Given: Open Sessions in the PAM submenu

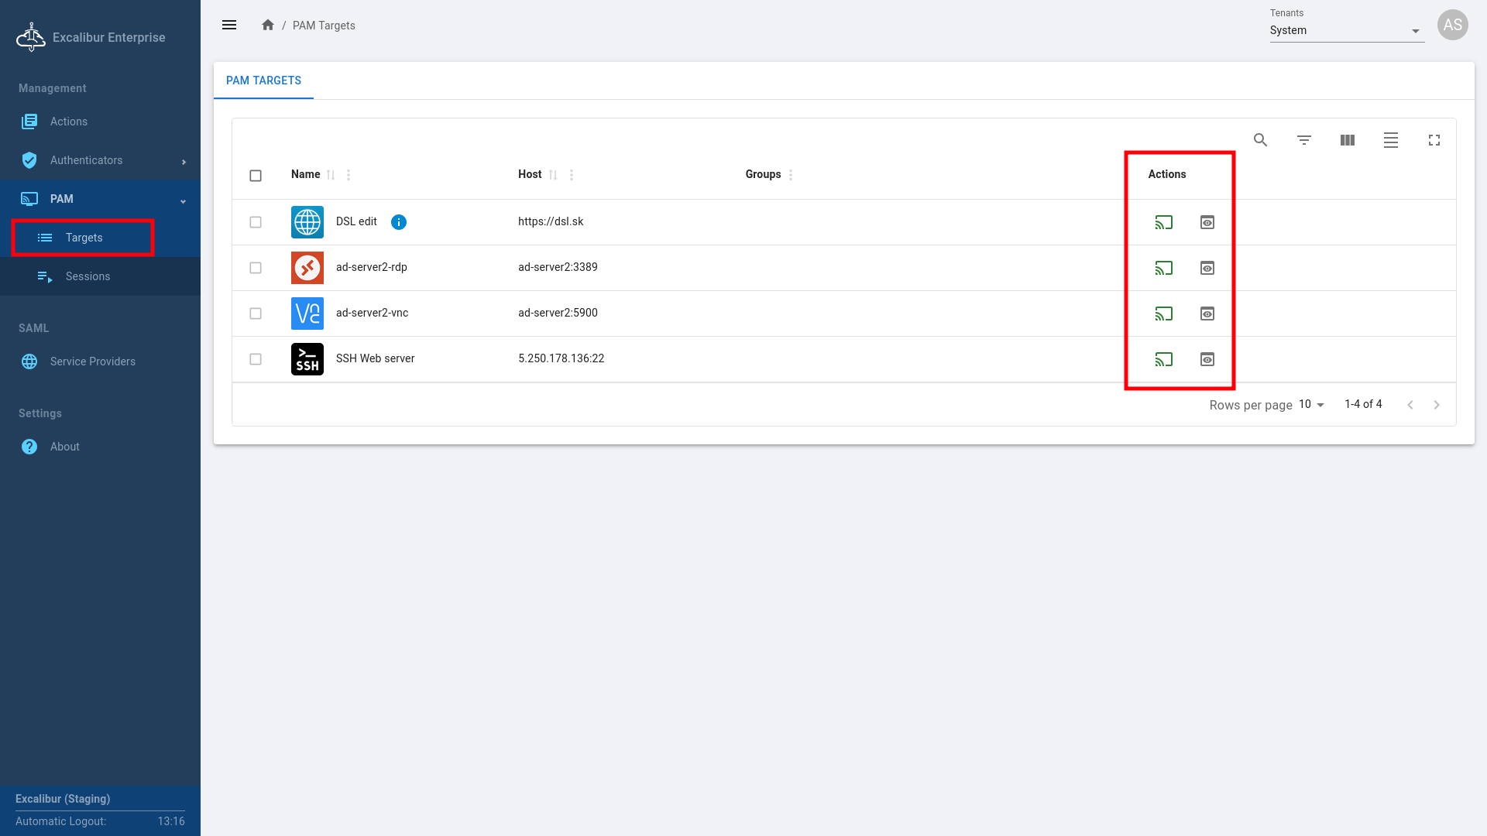Looking at the screenshot, I should point(88,276).
